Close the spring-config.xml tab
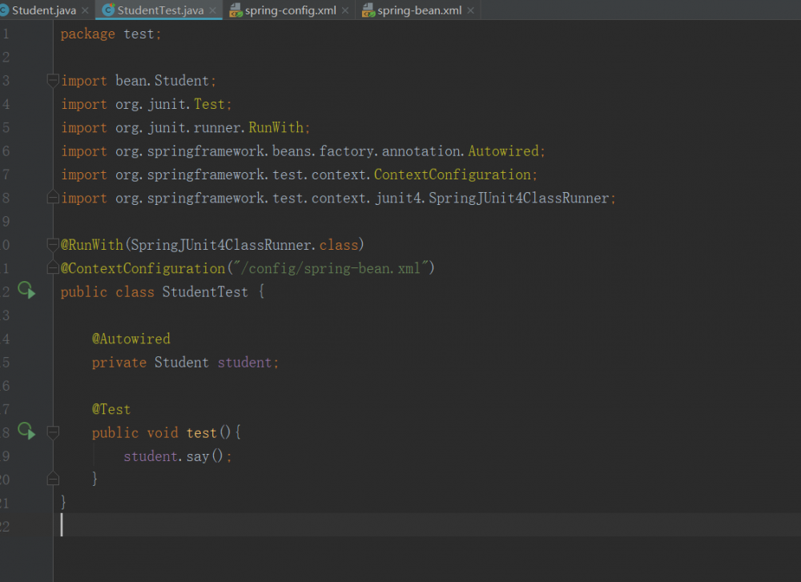801x582 pixels. click(x=345, y=10)
